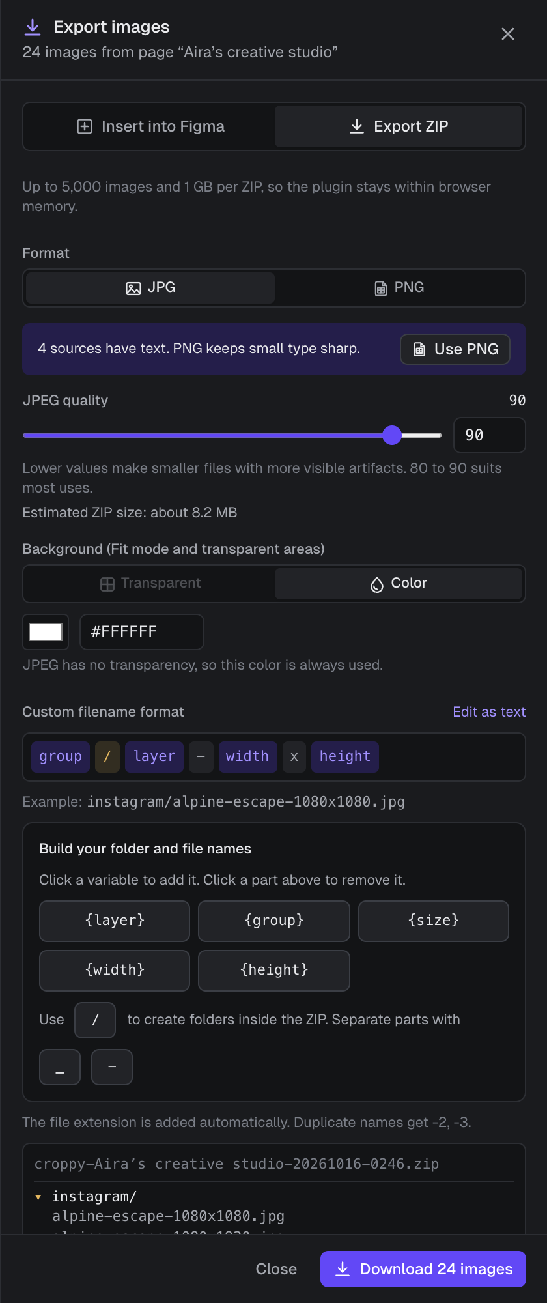Remove the x separator chip from filename format

click(x=294, y=756)
